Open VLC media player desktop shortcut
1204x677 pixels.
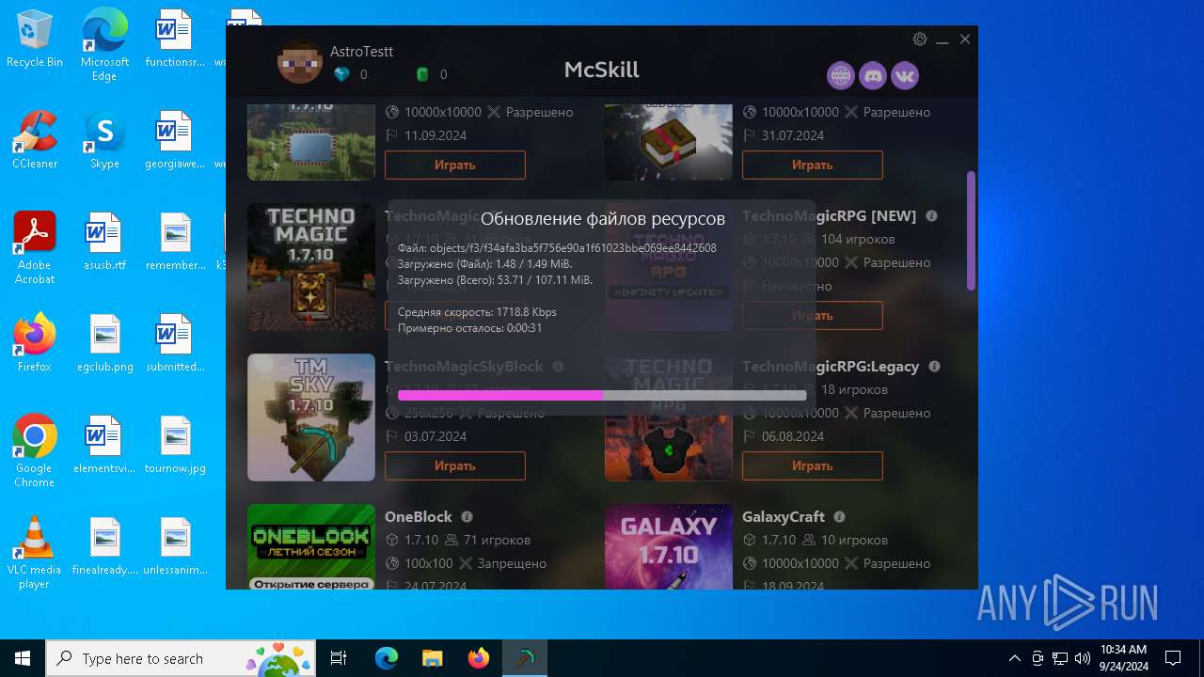(x=35, y=554)
